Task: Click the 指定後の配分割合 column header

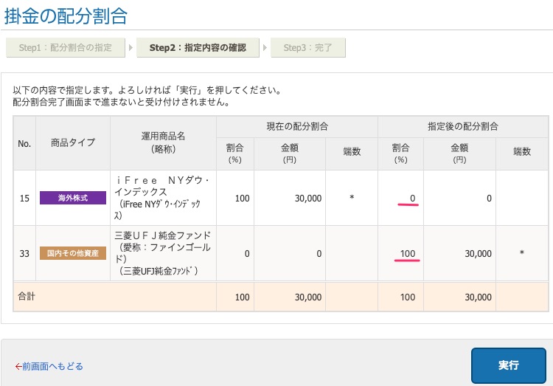Action: point(463,127)
